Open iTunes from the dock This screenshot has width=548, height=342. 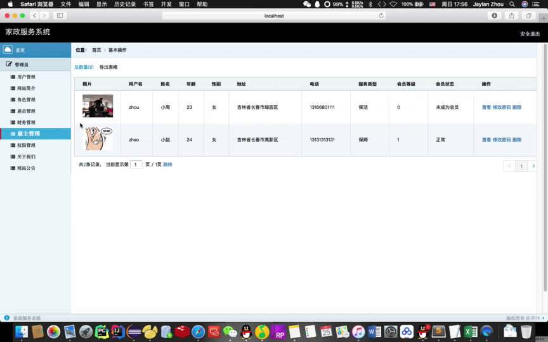pos(358,331)
